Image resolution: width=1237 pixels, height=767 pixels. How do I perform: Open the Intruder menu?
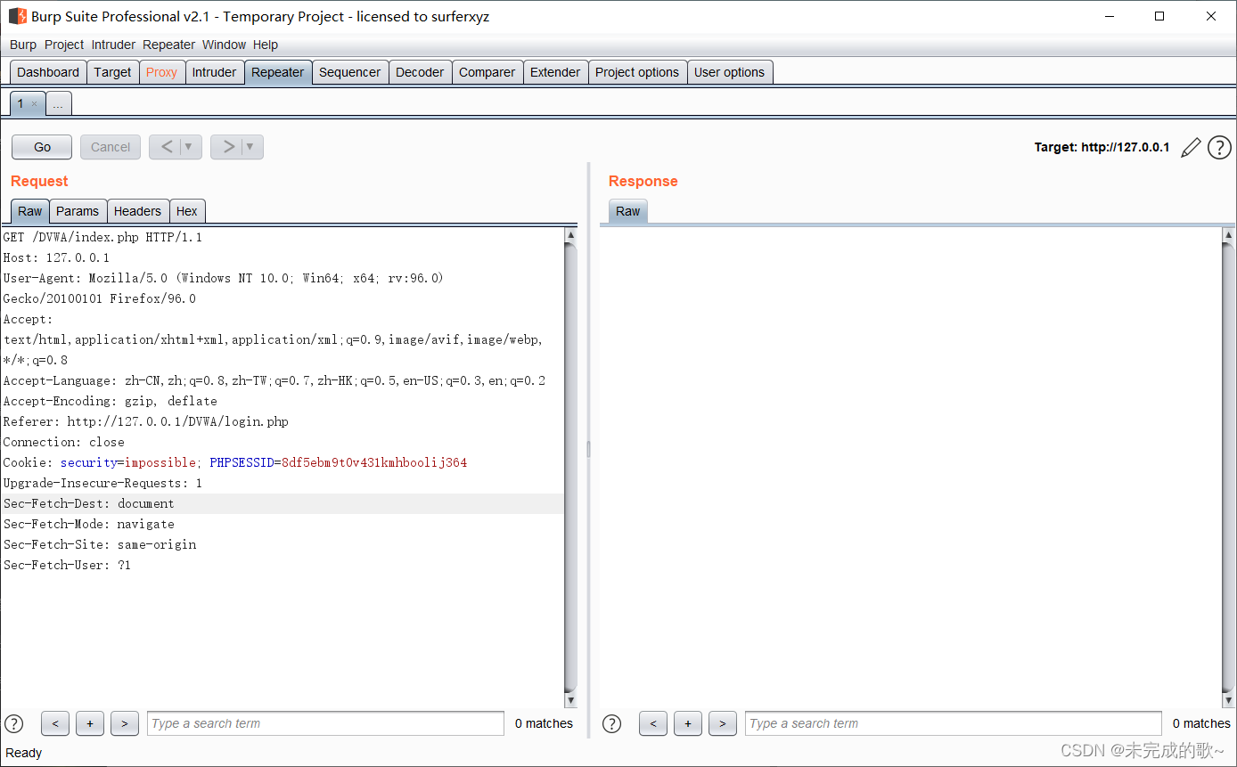tap(113, 45)
